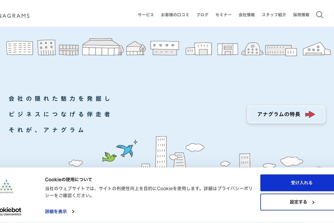Click the 詳細を表示 link
This screenshot has width=334, height=223.
pos(55,212)
